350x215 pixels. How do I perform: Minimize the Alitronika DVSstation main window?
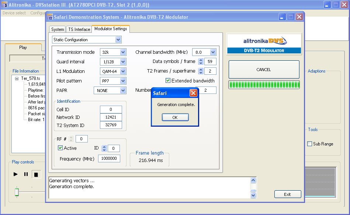click(x=327, y=5)
